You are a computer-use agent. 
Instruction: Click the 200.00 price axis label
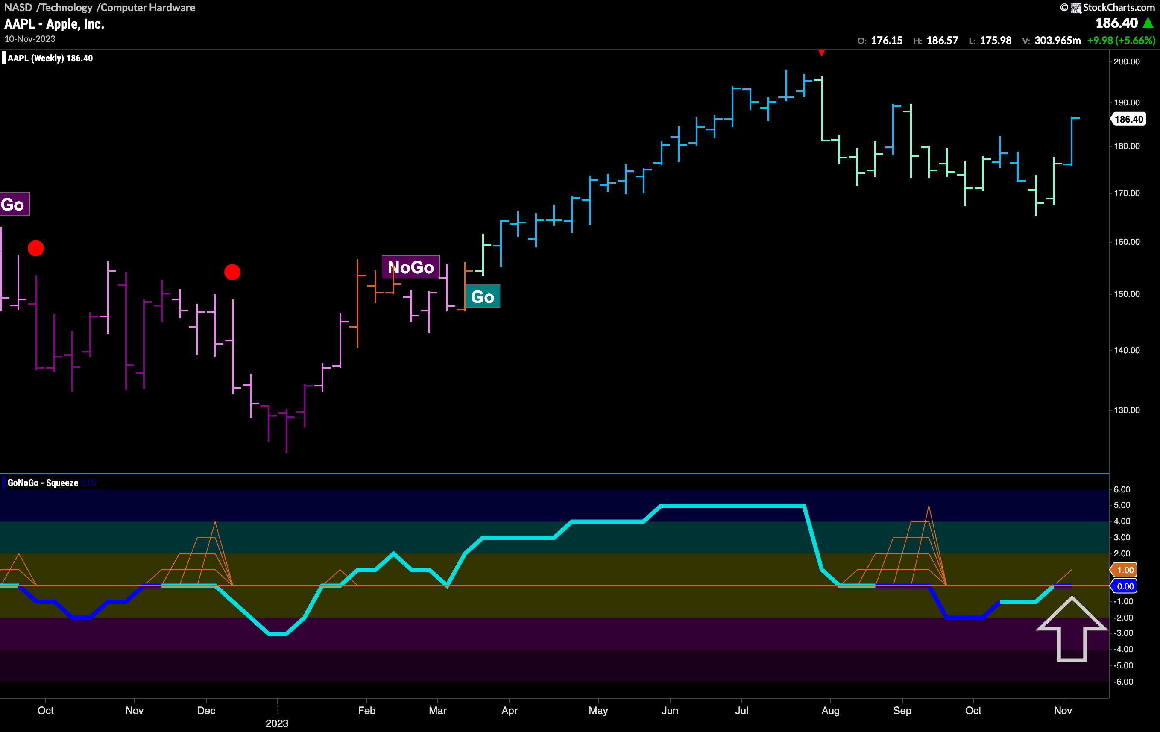pyautogui.click(x=1127, y=61)
